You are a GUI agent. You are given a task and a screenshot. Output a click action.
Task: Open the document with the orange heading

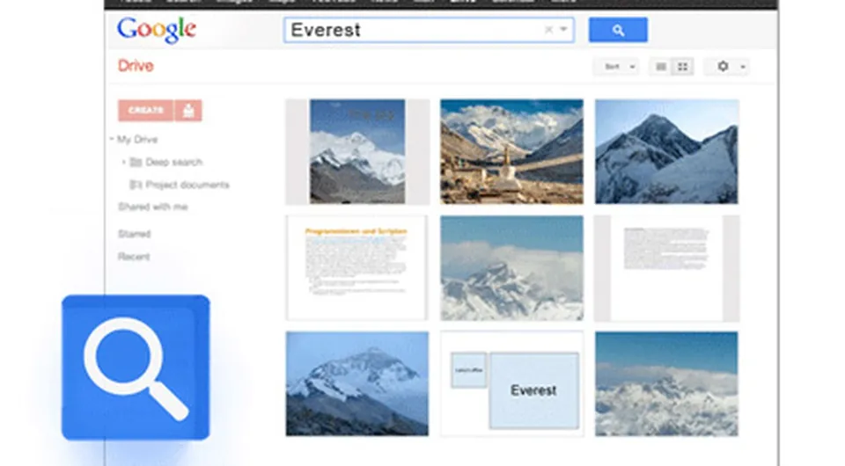[357, 268]
